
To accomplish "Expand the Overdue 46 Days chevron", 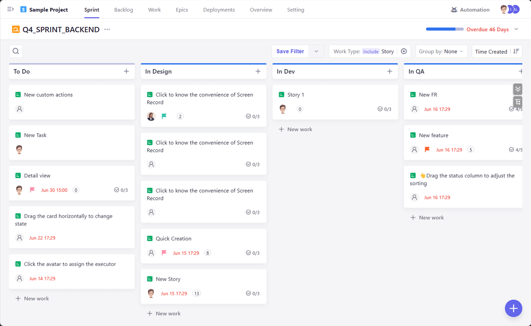I will tap(516, 29).
